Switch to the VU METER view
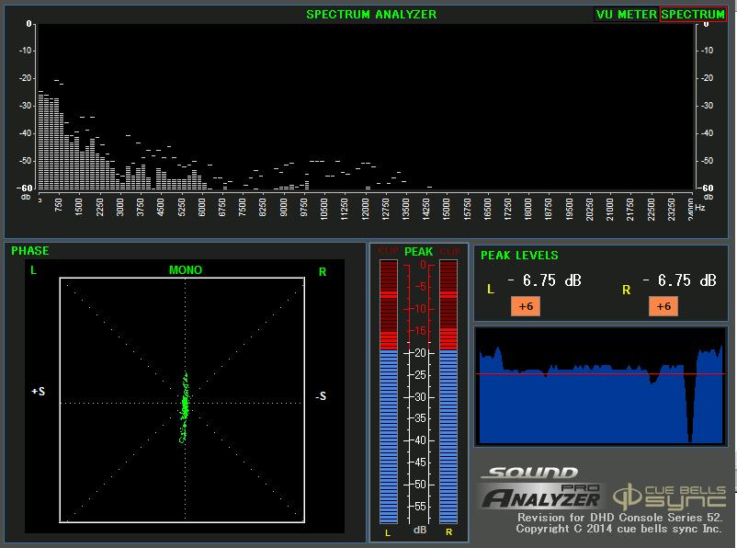 pyautogui.click(x=626, y=15)
